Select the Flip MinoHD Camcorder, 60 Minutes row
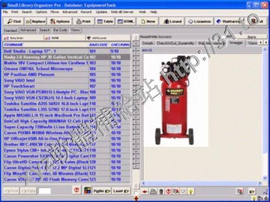This screenshot has width=270, height=202. click(x=67, y=174)
